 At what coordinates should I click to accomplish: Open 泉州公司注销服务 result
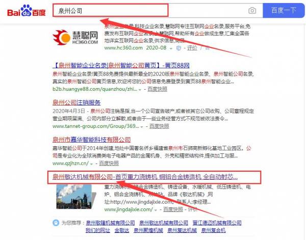click(76, 102)
